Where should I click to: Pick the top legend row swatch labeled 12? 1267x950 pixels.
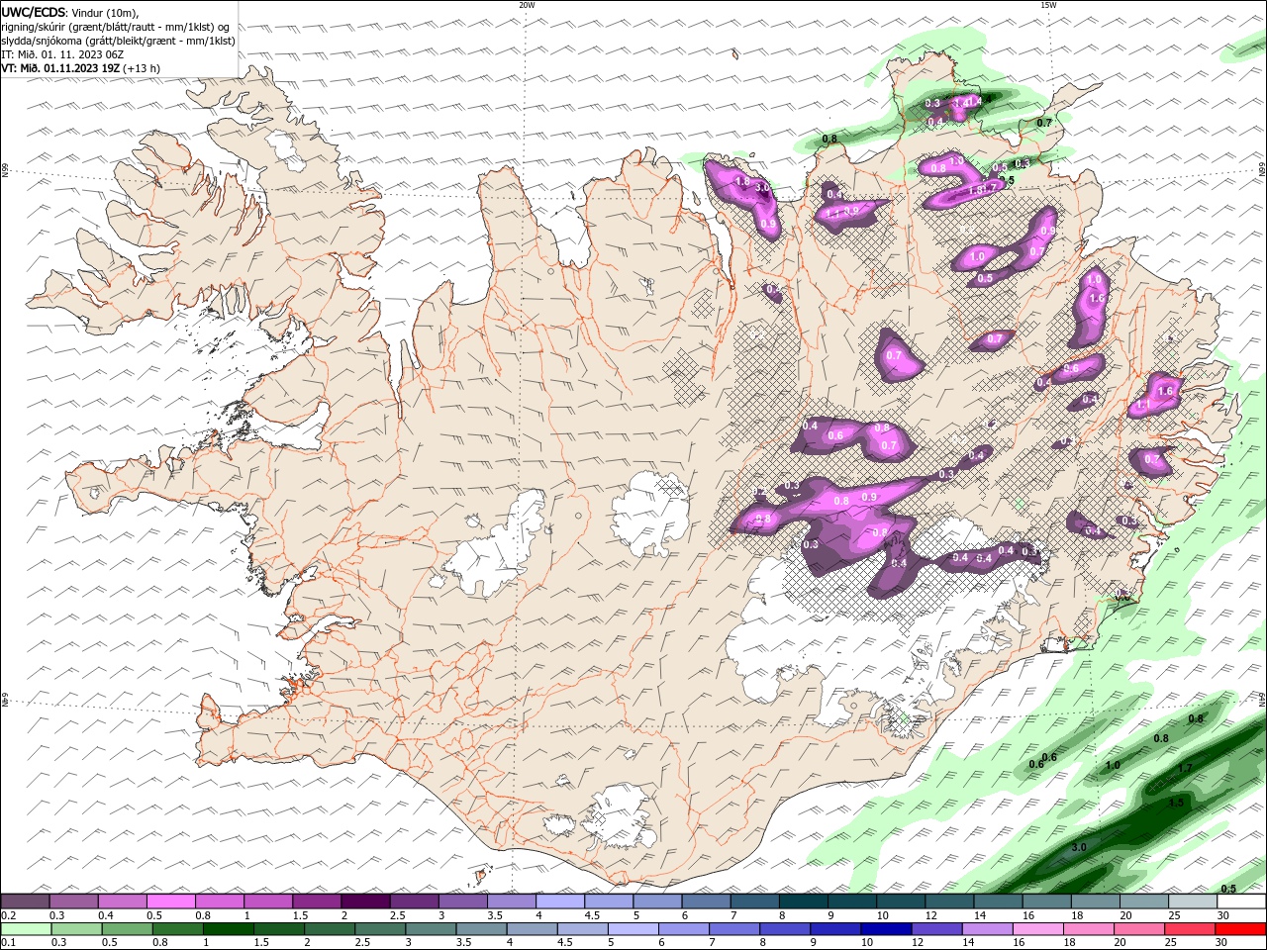click(949, 902)
